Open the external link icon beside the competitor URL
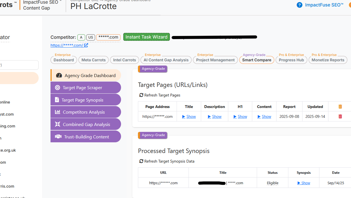 pyautogui.click(x=86, y=45)
